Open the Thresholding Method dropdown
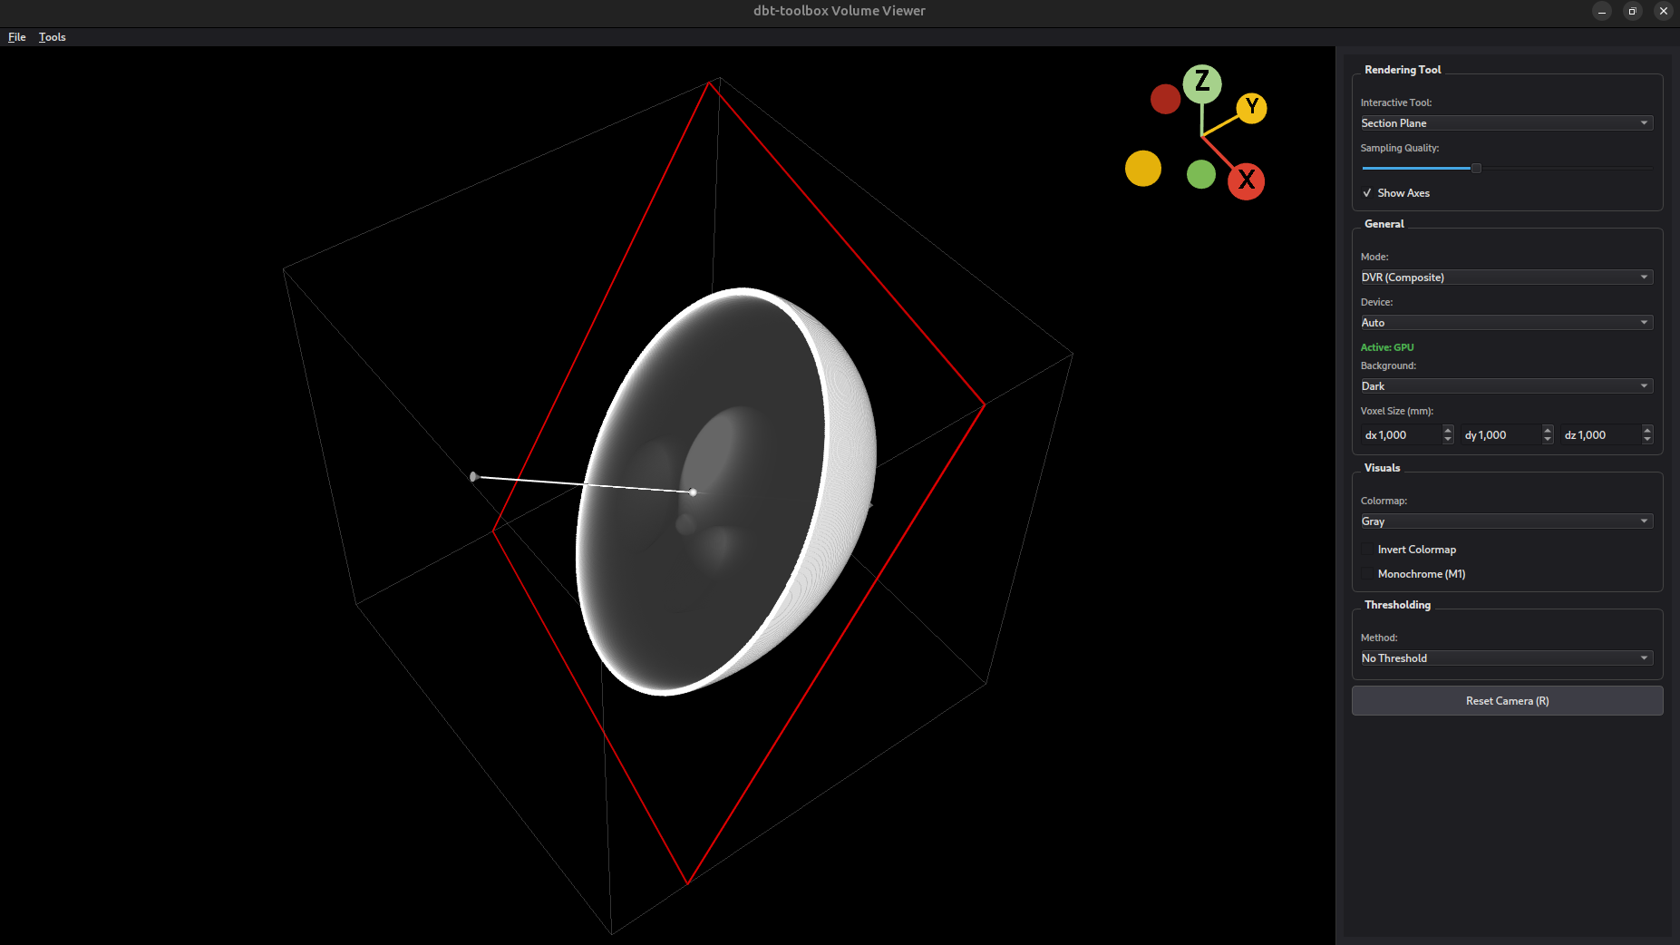The width and height of the screenshot is (1680, 945). [1505, 658]
